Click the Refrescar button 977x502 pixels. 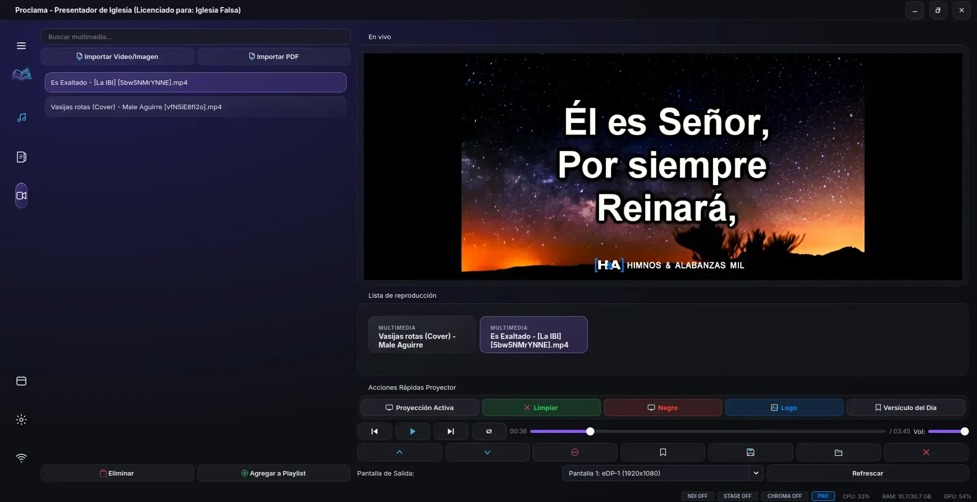tap(868, 473)
